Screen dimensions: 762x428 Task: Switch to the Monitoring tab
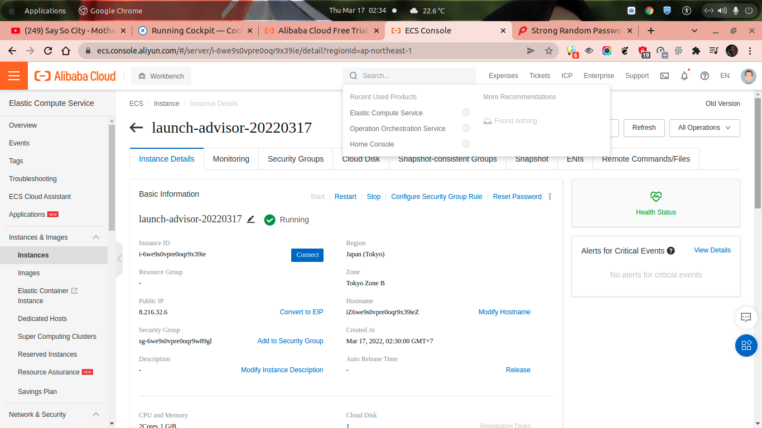click(x=231, y=159)
